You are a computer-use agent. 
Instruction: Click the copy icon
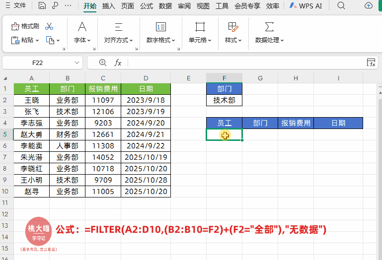(50, 40)
